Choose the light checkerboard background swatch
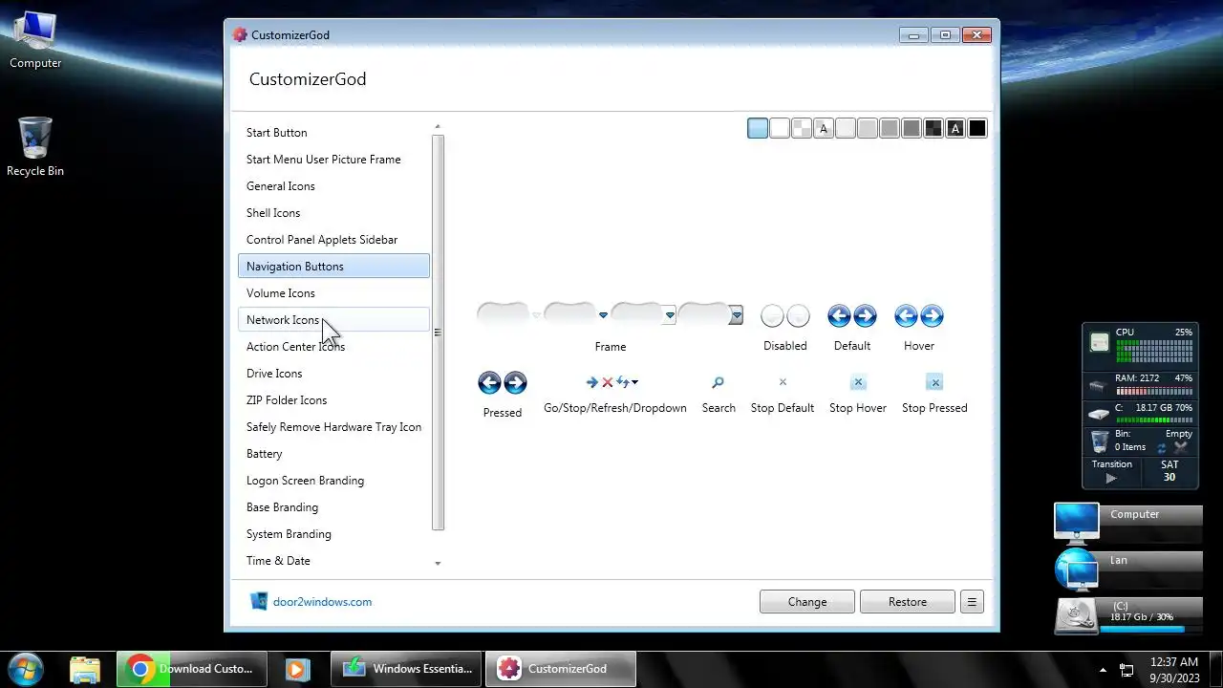The width and height of the screenshot is (1223, 688). [802, 128]
